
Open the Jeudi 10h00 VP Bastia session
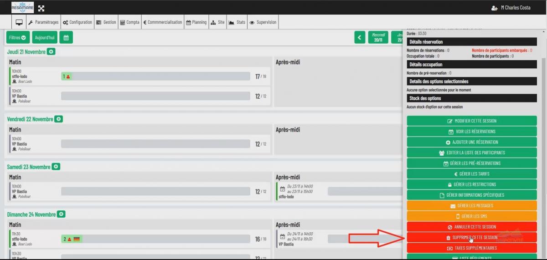point(139,96)
